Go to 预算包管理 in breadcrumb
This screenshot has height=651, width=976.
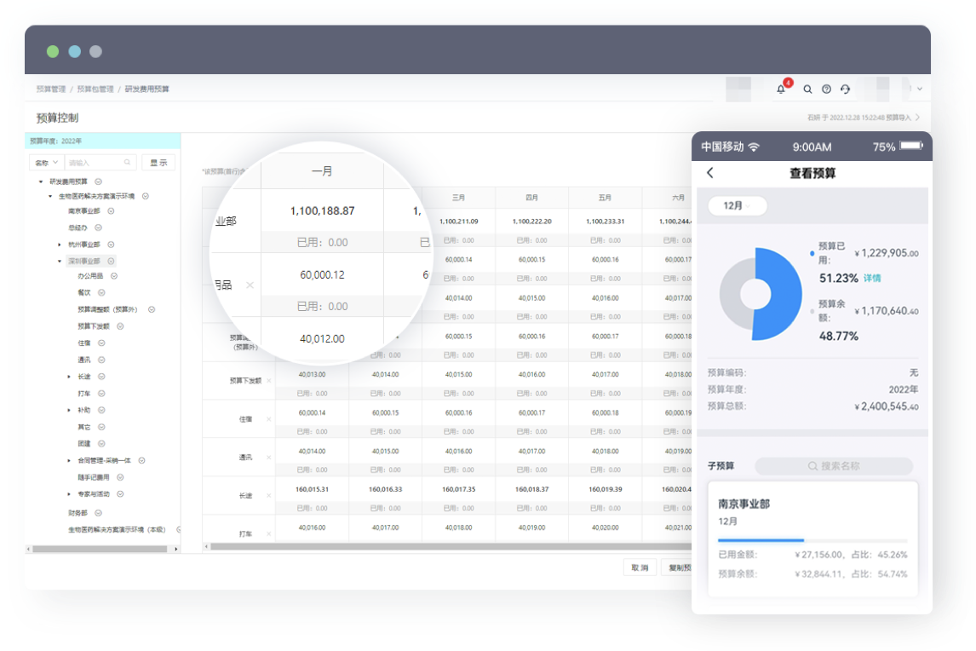pyautogui.click(x=95, y=89)
